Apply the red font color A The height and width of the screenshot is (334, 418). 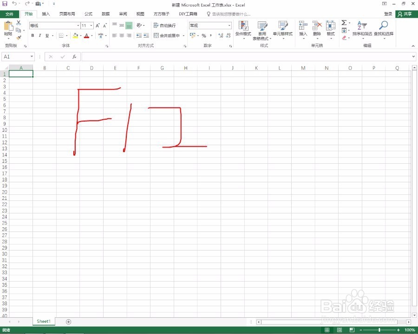86,35
